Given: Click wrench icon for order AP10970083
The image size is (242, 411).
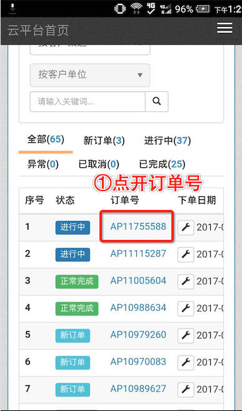Looking at the screenshot, I should click(x=186, y=363).
